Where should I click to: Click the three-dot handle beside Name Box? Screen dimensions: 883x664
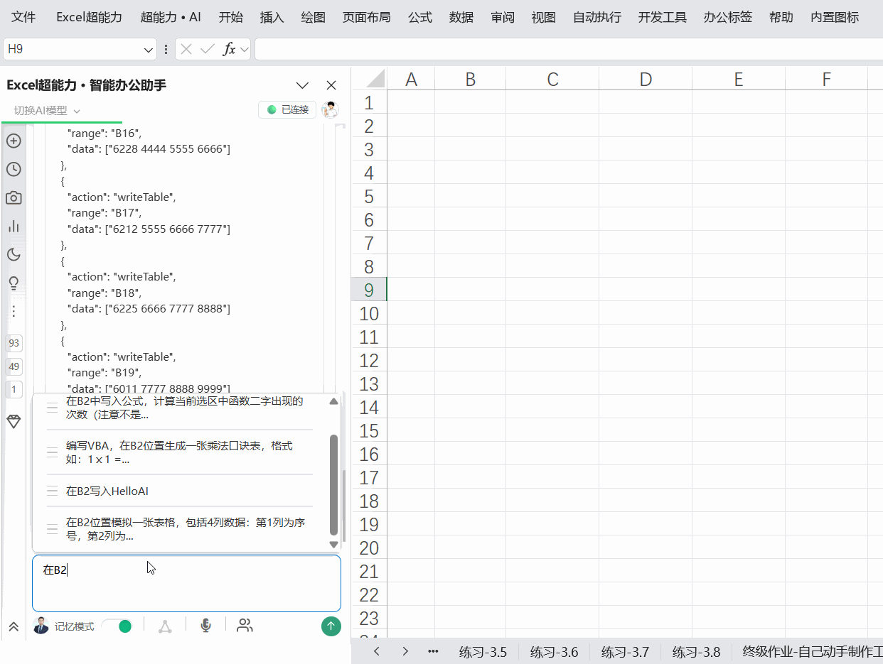coord(166,49)
